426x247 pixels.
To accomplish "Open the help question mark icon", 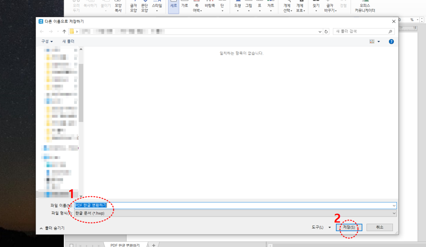I will click(x=391, y=41).
